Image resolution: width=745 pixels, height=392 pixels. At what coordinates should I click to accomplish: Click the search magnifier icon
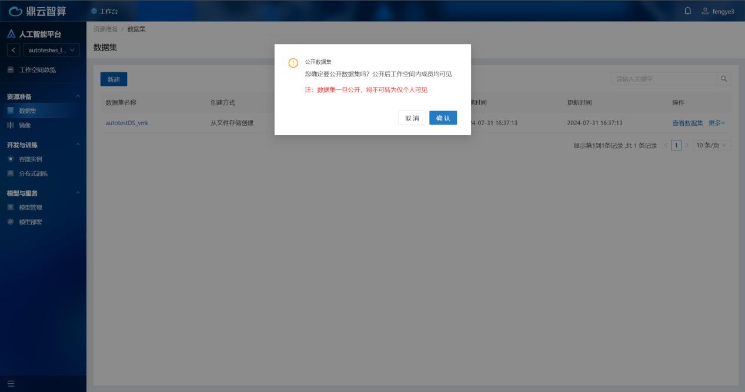tap(724, 79)
